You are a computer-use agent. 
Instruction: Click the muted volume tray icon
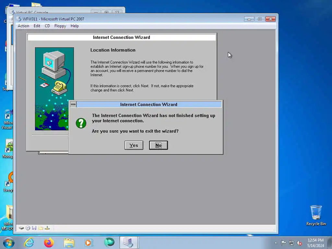[299, 243]
